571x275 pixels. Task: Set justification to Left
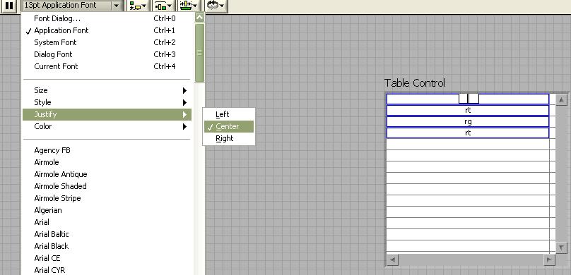click(x=229, y=114)
